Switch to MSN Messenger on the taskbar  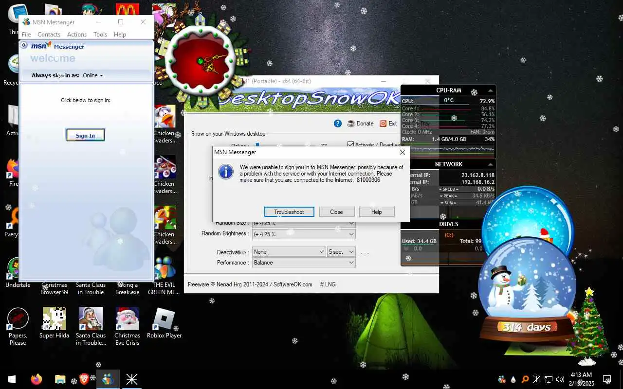click(108, 379)
